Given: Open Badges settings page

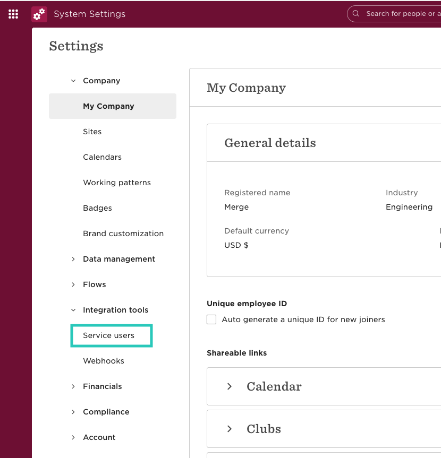Looking at the screenshot, I should [97, 208].
